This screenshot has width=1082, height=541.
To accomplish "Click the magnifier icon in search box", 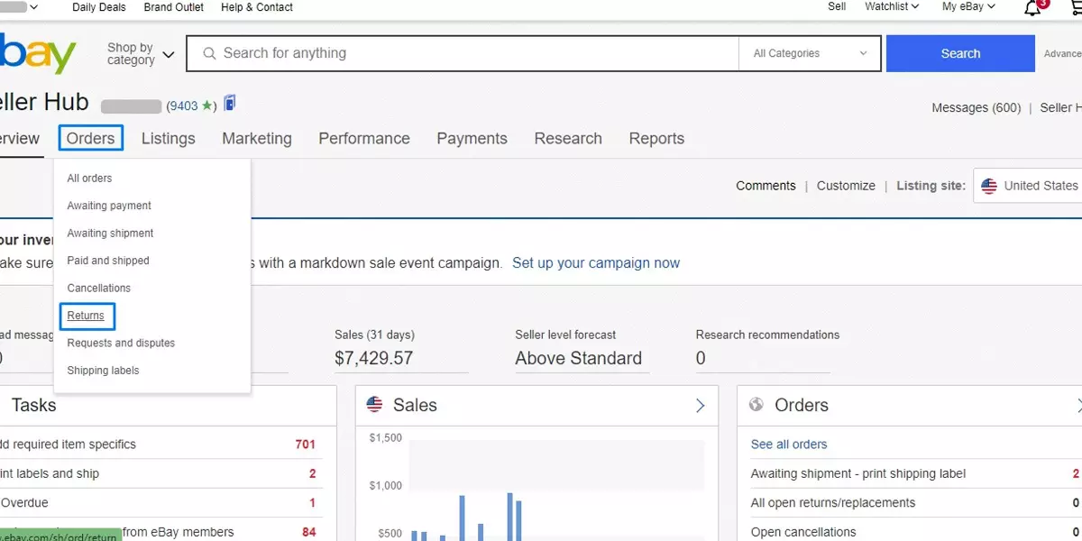I will [x=209, y=53].
